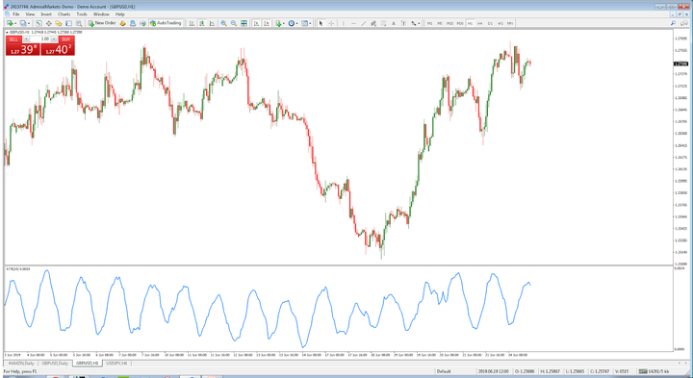
Task: Click the search magnifier icon
Action: pos(673,23)
